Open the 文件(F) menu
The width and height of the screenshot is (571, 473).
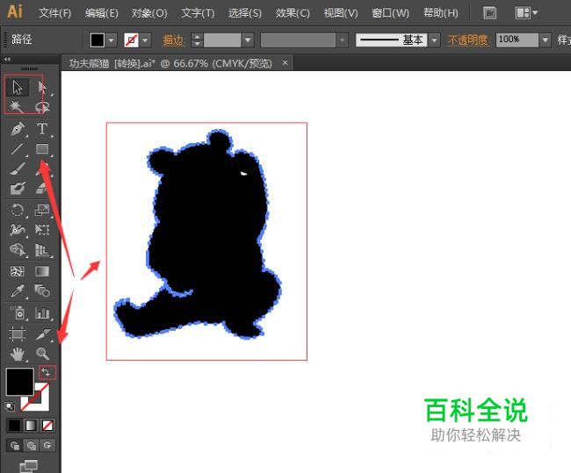[54, 13]
